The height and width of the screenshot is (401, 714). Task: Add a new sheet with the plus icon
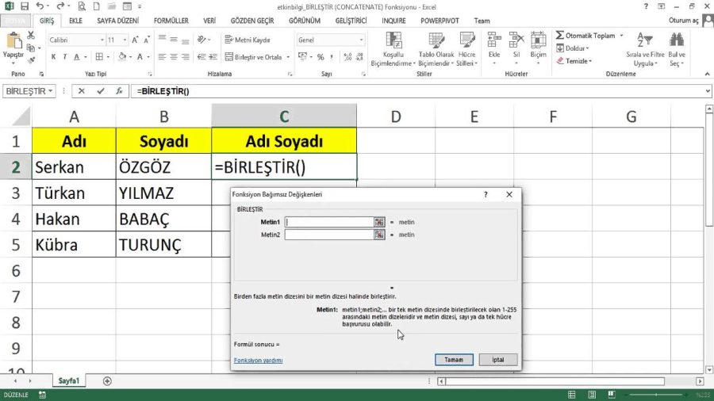[107, 381]
